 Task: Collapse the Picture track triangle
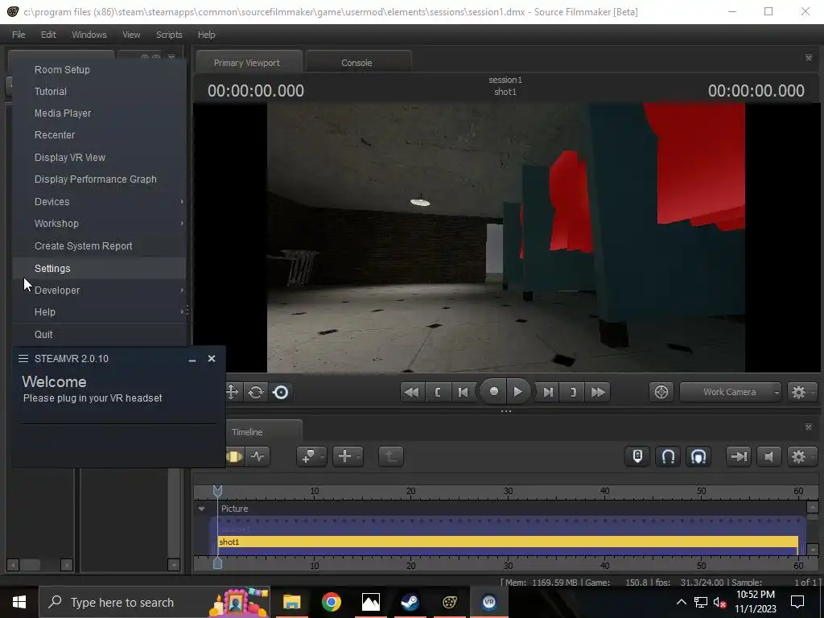[201, 509]
